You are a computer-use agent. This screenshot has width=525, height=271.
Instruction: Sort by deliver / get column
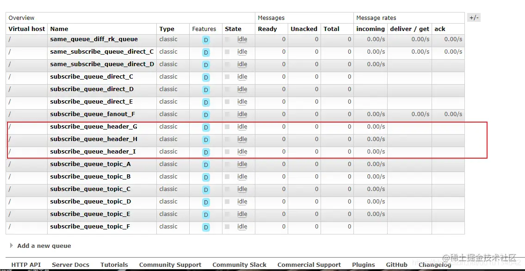tap(409, 29)
